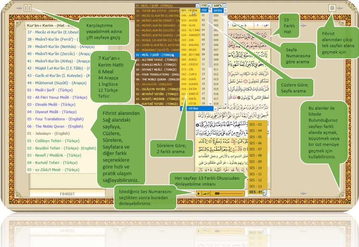This screenshot has height=247, width=359.
Task: Click the CÜZ list scrollbar down arrow
Action: pyautogui.click(x=210, y=104)
